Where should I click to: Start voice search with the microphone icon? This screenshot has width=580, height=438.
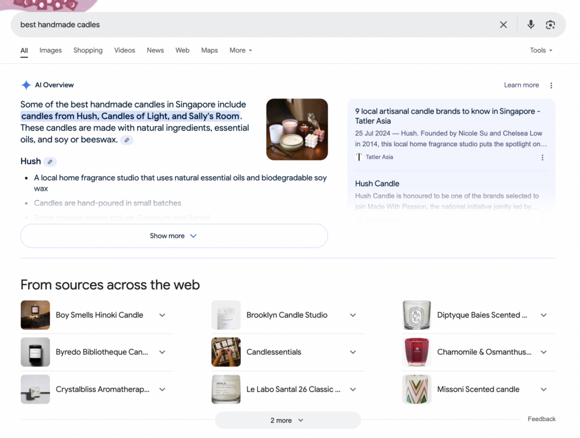(530, 25)
